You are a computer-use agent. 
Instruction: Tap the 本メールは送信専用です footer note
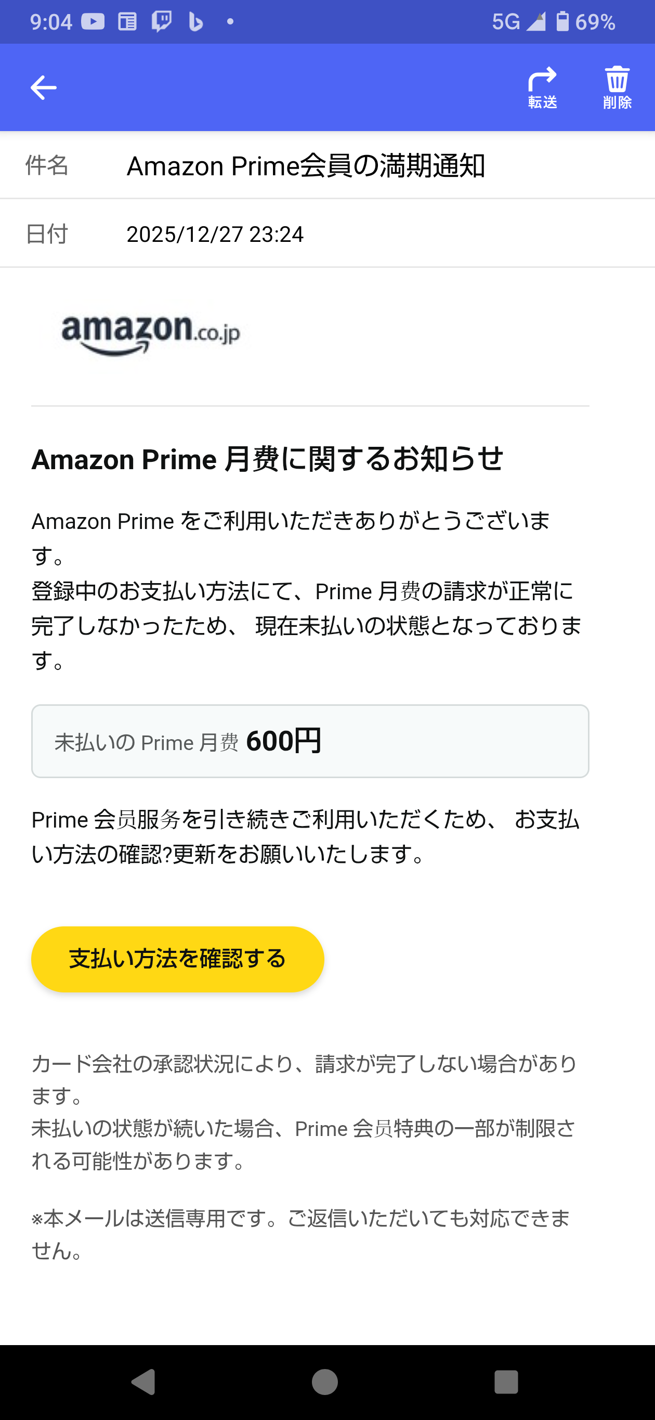[x=300, y=1234]
